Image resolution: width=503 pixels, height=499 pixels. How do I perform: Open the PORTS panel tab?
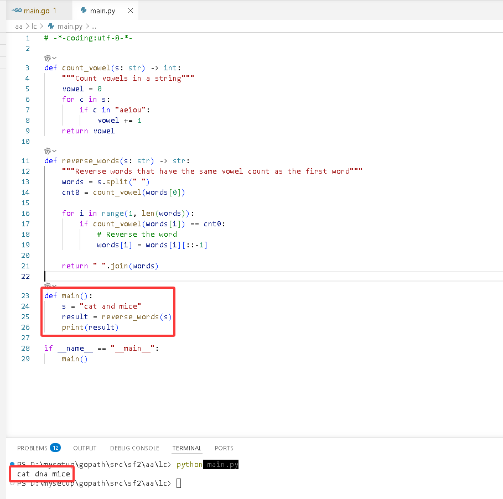coord(224,448)
